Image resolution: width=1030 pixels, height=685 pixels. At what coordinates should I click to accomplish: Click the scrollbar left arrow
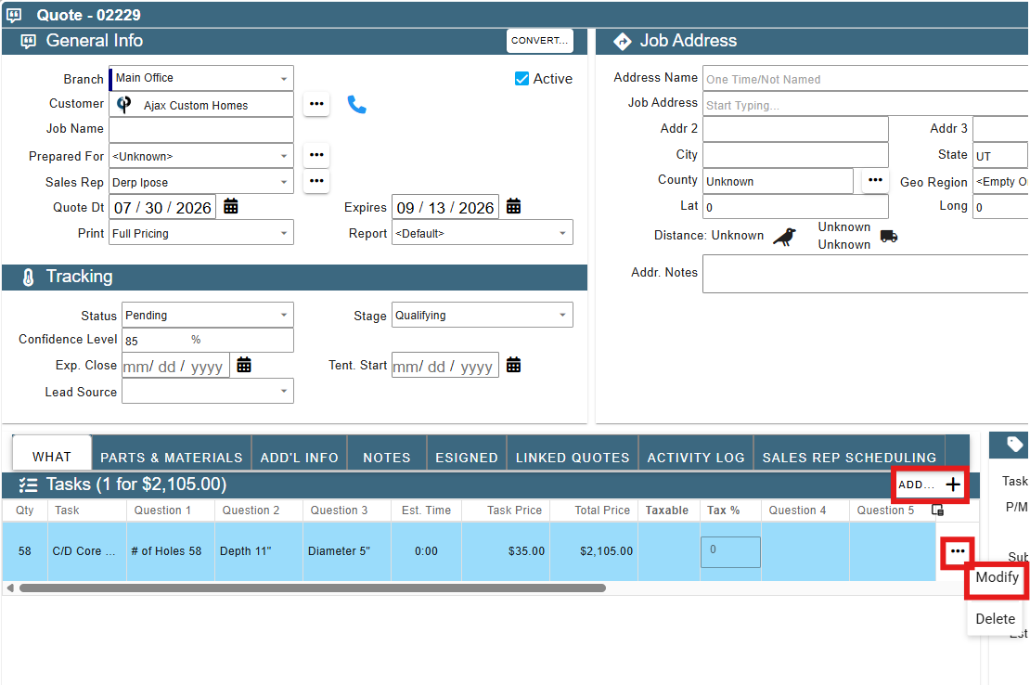10,588
